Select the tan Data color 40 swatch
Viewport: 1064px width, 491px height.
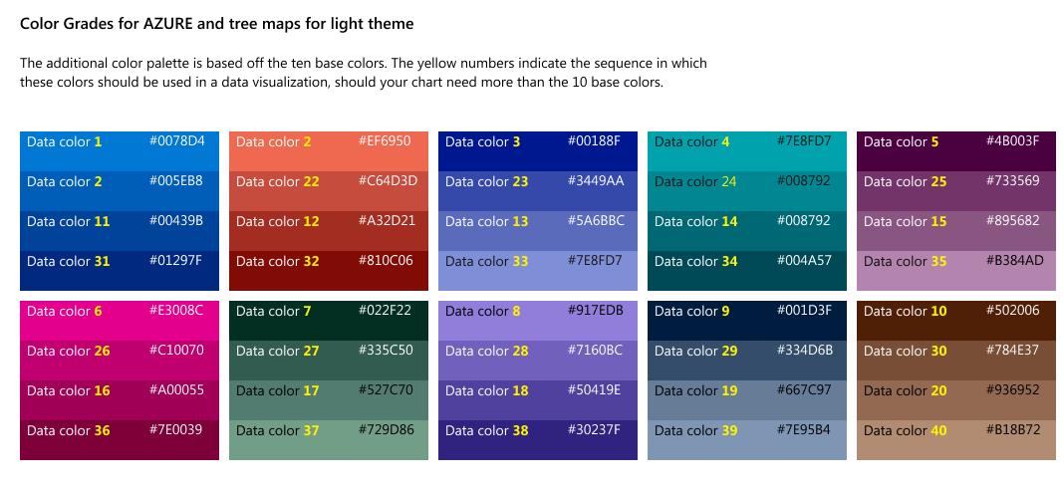click(x=956, y=439)
